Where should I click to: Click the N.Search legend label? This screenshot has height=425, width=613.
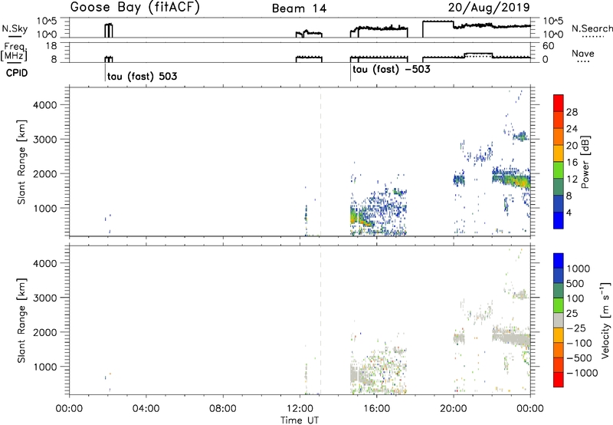coord(592,28)
